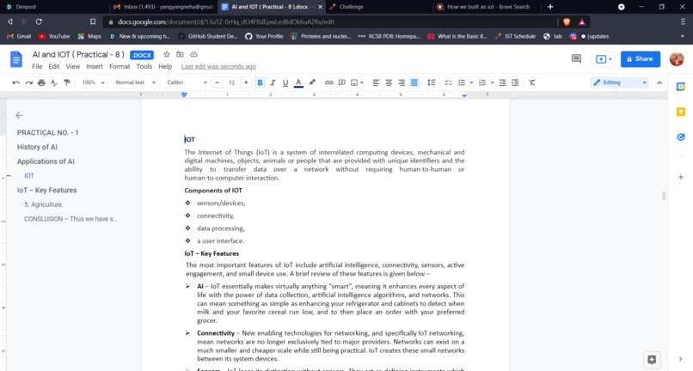Open Last edit was seconds ago link

coord(218,67)
